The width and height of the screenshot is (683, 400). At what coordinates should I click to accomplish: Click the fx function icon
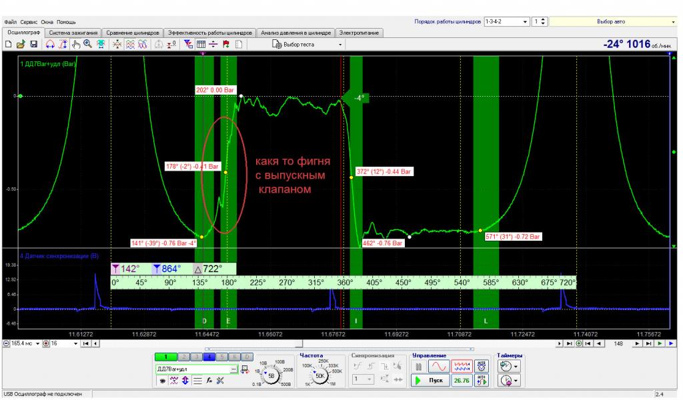209,381
